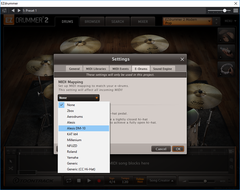Toggle loop playback button
Image resolution: width=240 pixels, height=190 pixels.
[x=69, y=181]
